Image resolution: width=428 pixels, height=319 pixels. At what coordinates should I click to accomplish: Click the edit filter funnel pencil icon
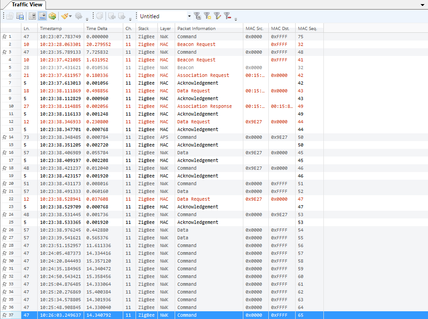(x=217, y=16)
